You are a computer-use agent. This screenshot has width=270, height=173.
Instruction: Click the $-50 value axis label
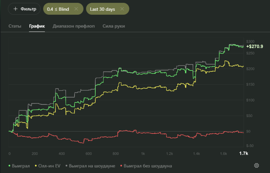tap(249, 146)
